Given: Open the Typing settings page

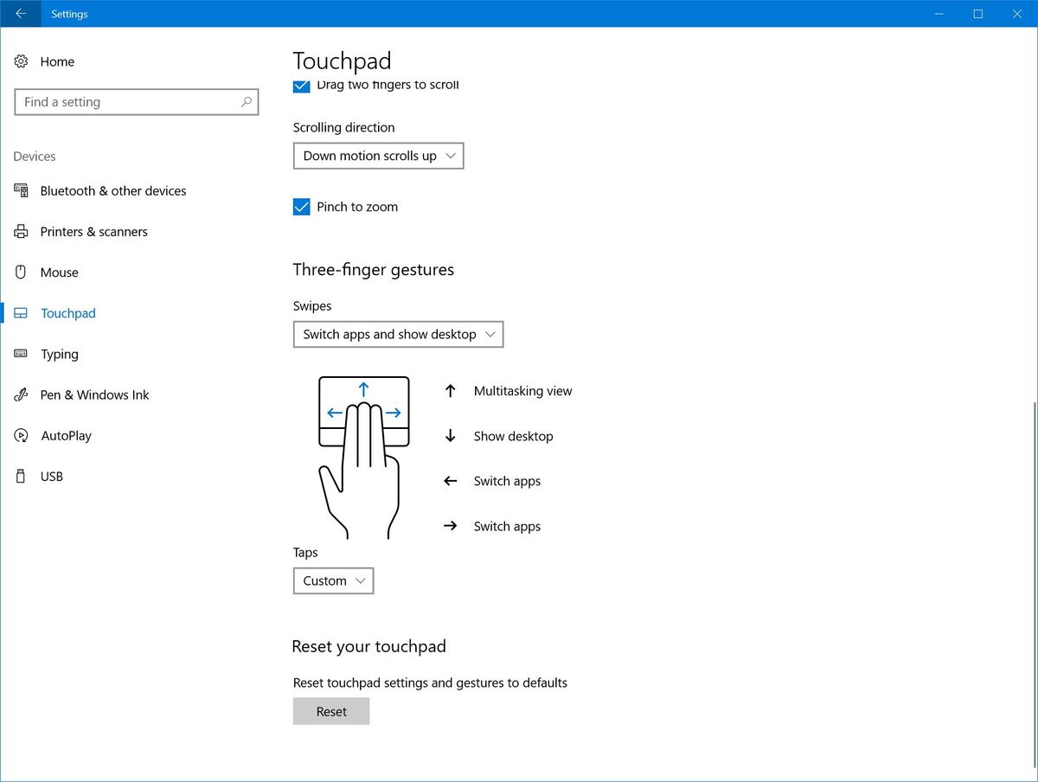Looking at the screenshot, I should (59, 354).
